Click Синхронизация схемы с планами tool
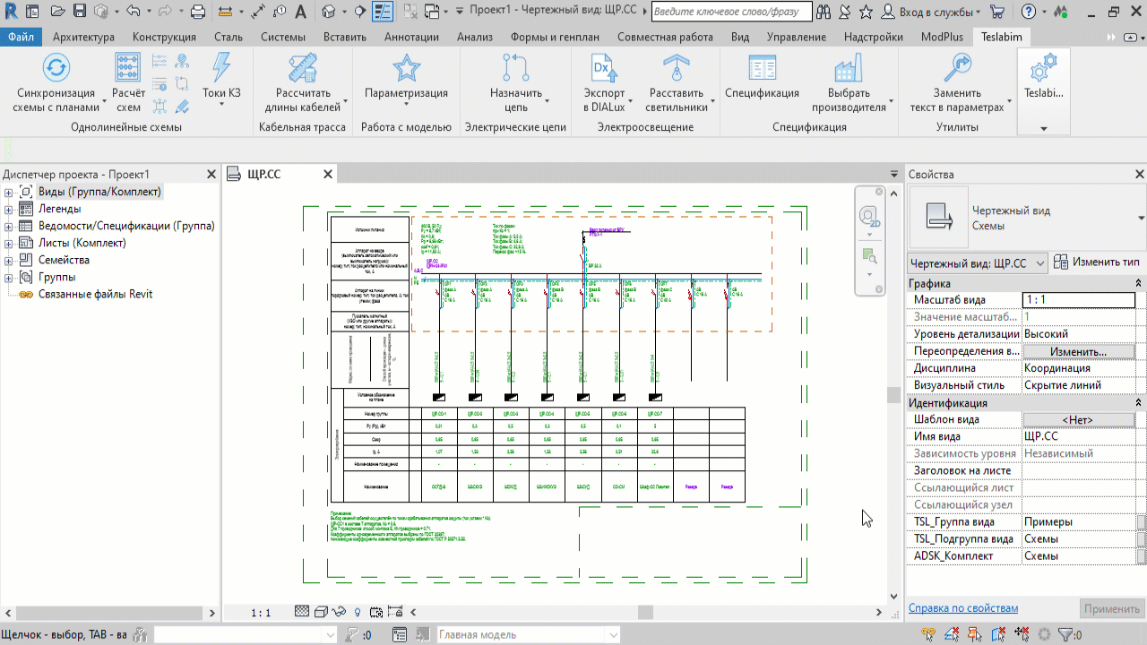 click(x=56, y=82)
